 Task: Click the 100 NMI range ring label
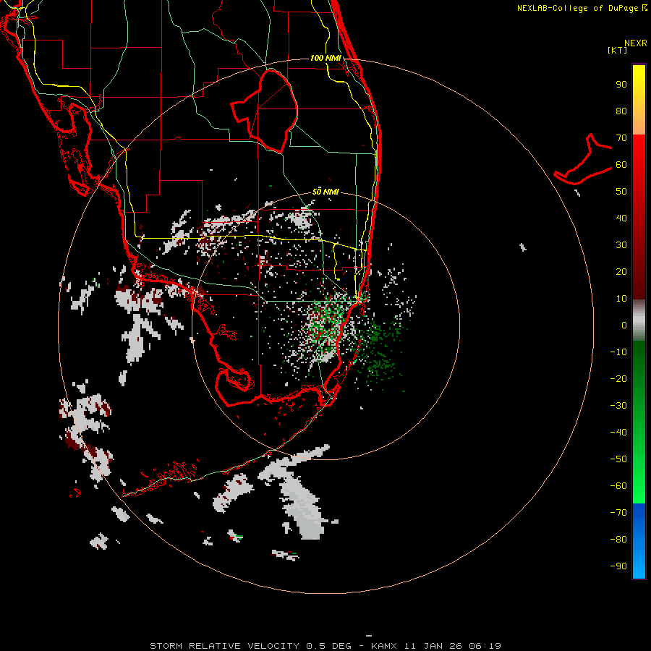click(x=325, y=58)
